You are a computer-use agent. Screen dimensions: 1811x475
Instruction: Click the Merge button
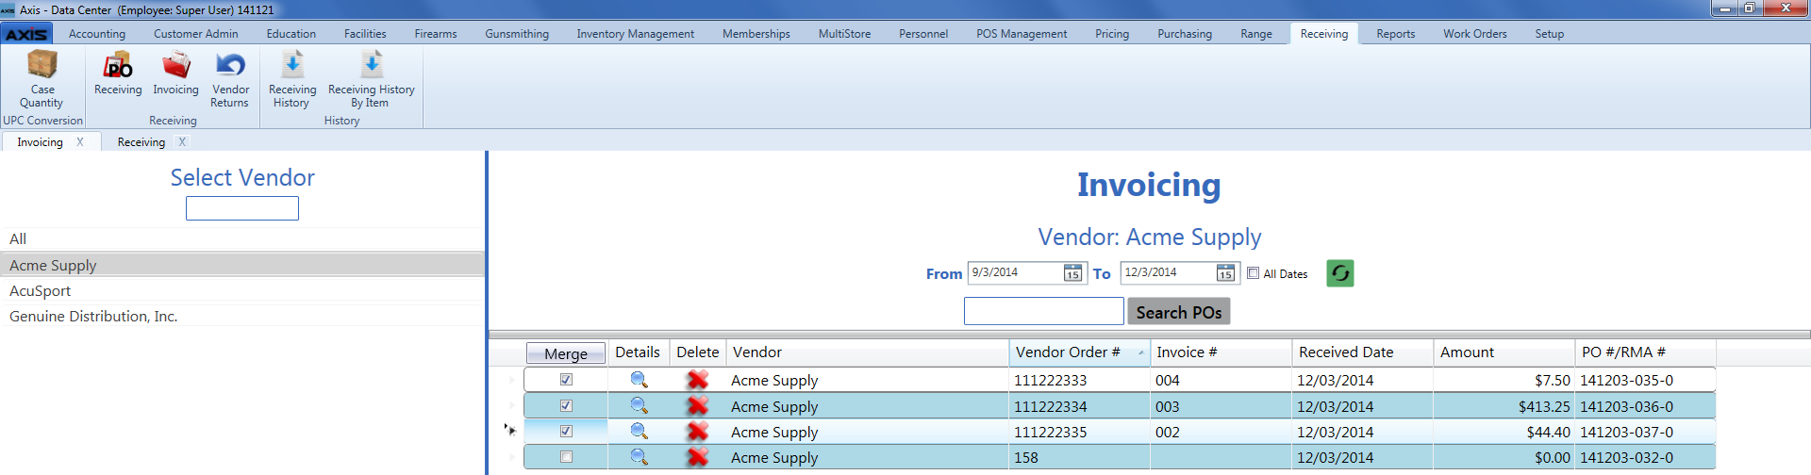tap(566, 353)
